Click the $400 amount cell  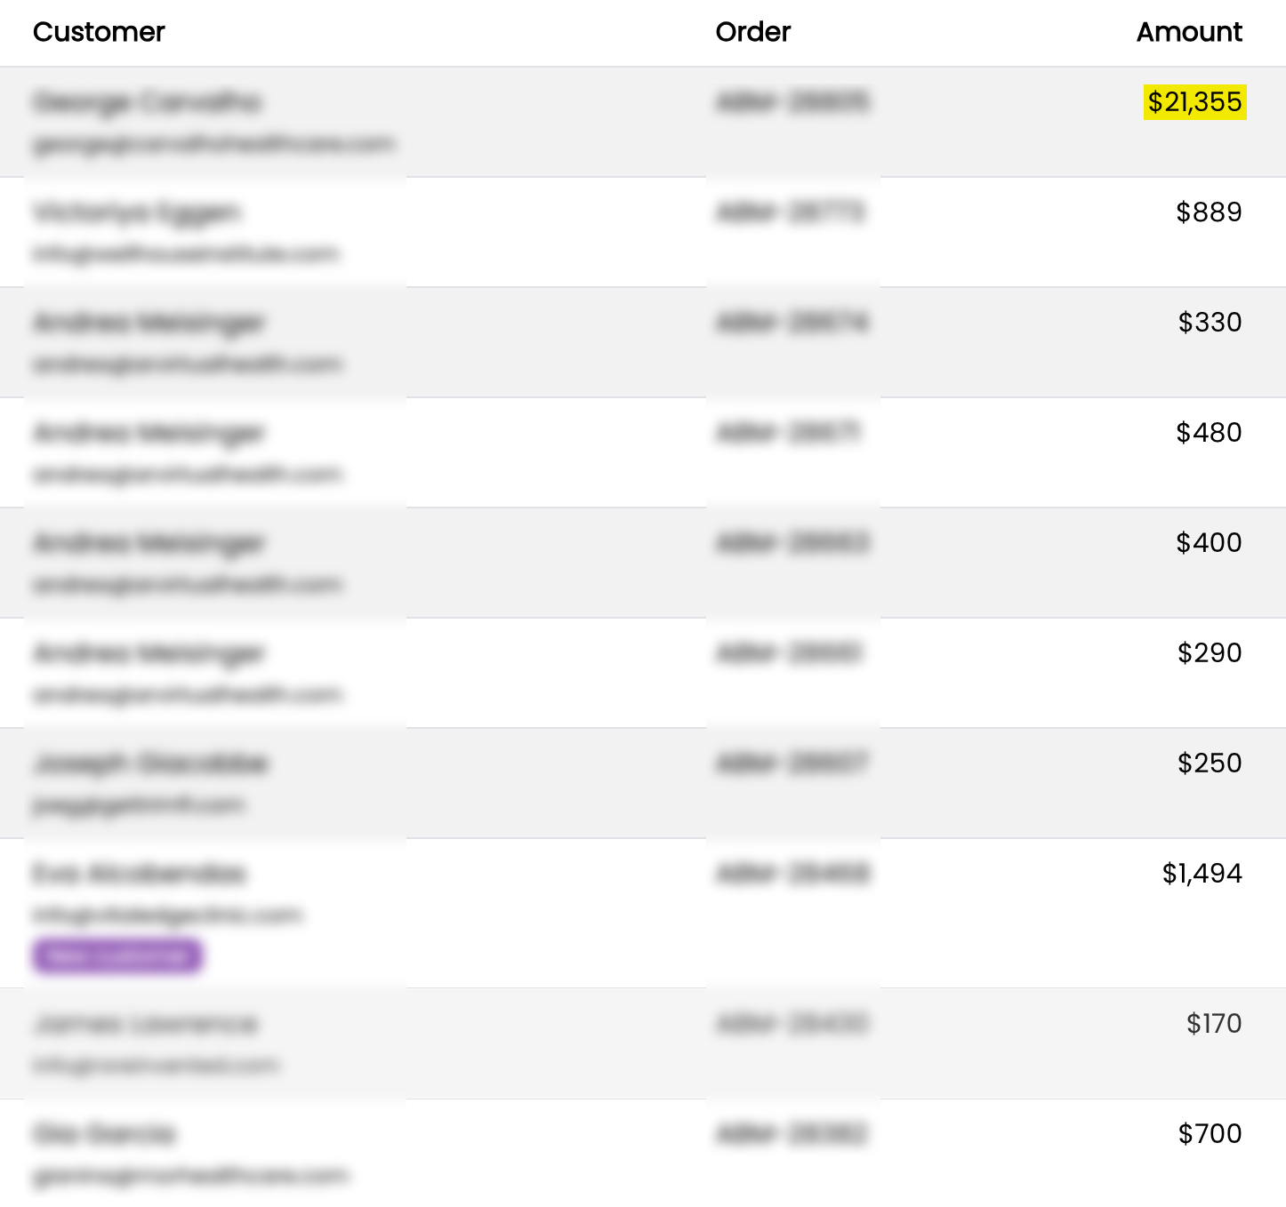coord(1208,543)
